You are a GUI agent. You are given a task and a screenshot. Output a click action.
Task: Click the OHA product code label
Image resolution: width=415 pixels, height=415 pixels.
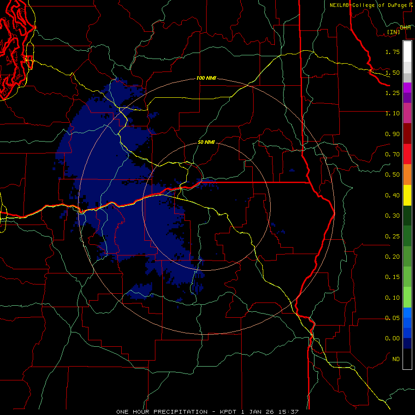click(x=405, y=28)
